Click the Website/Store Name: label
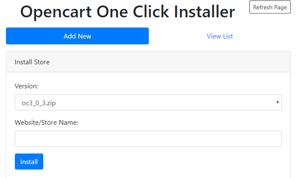Screen dimensions: 301x178 pos(47,123)
